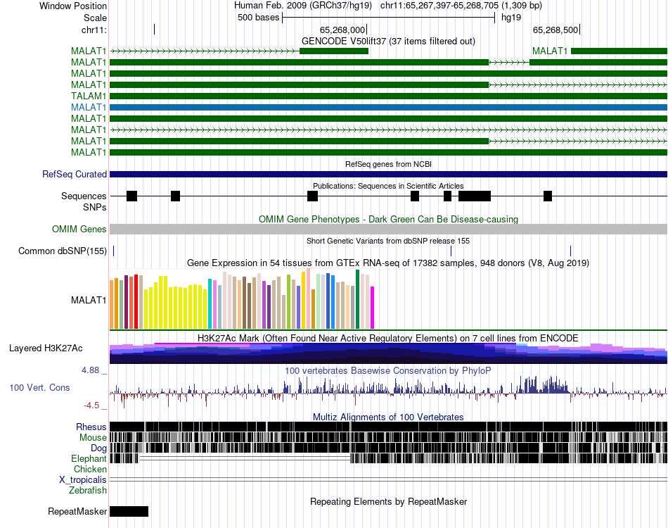The image size is (668, 528).
Task: Open the RefSeq Curated track label
Action: click(75, 174)
